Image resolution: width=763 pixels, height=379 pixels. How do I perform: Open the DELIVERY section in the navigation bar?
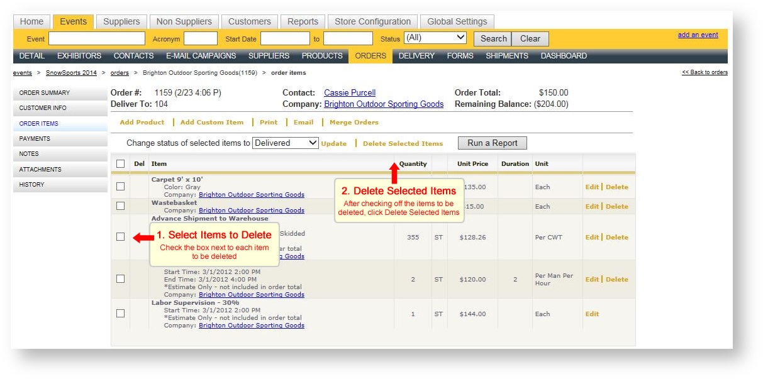click(416, 55)
